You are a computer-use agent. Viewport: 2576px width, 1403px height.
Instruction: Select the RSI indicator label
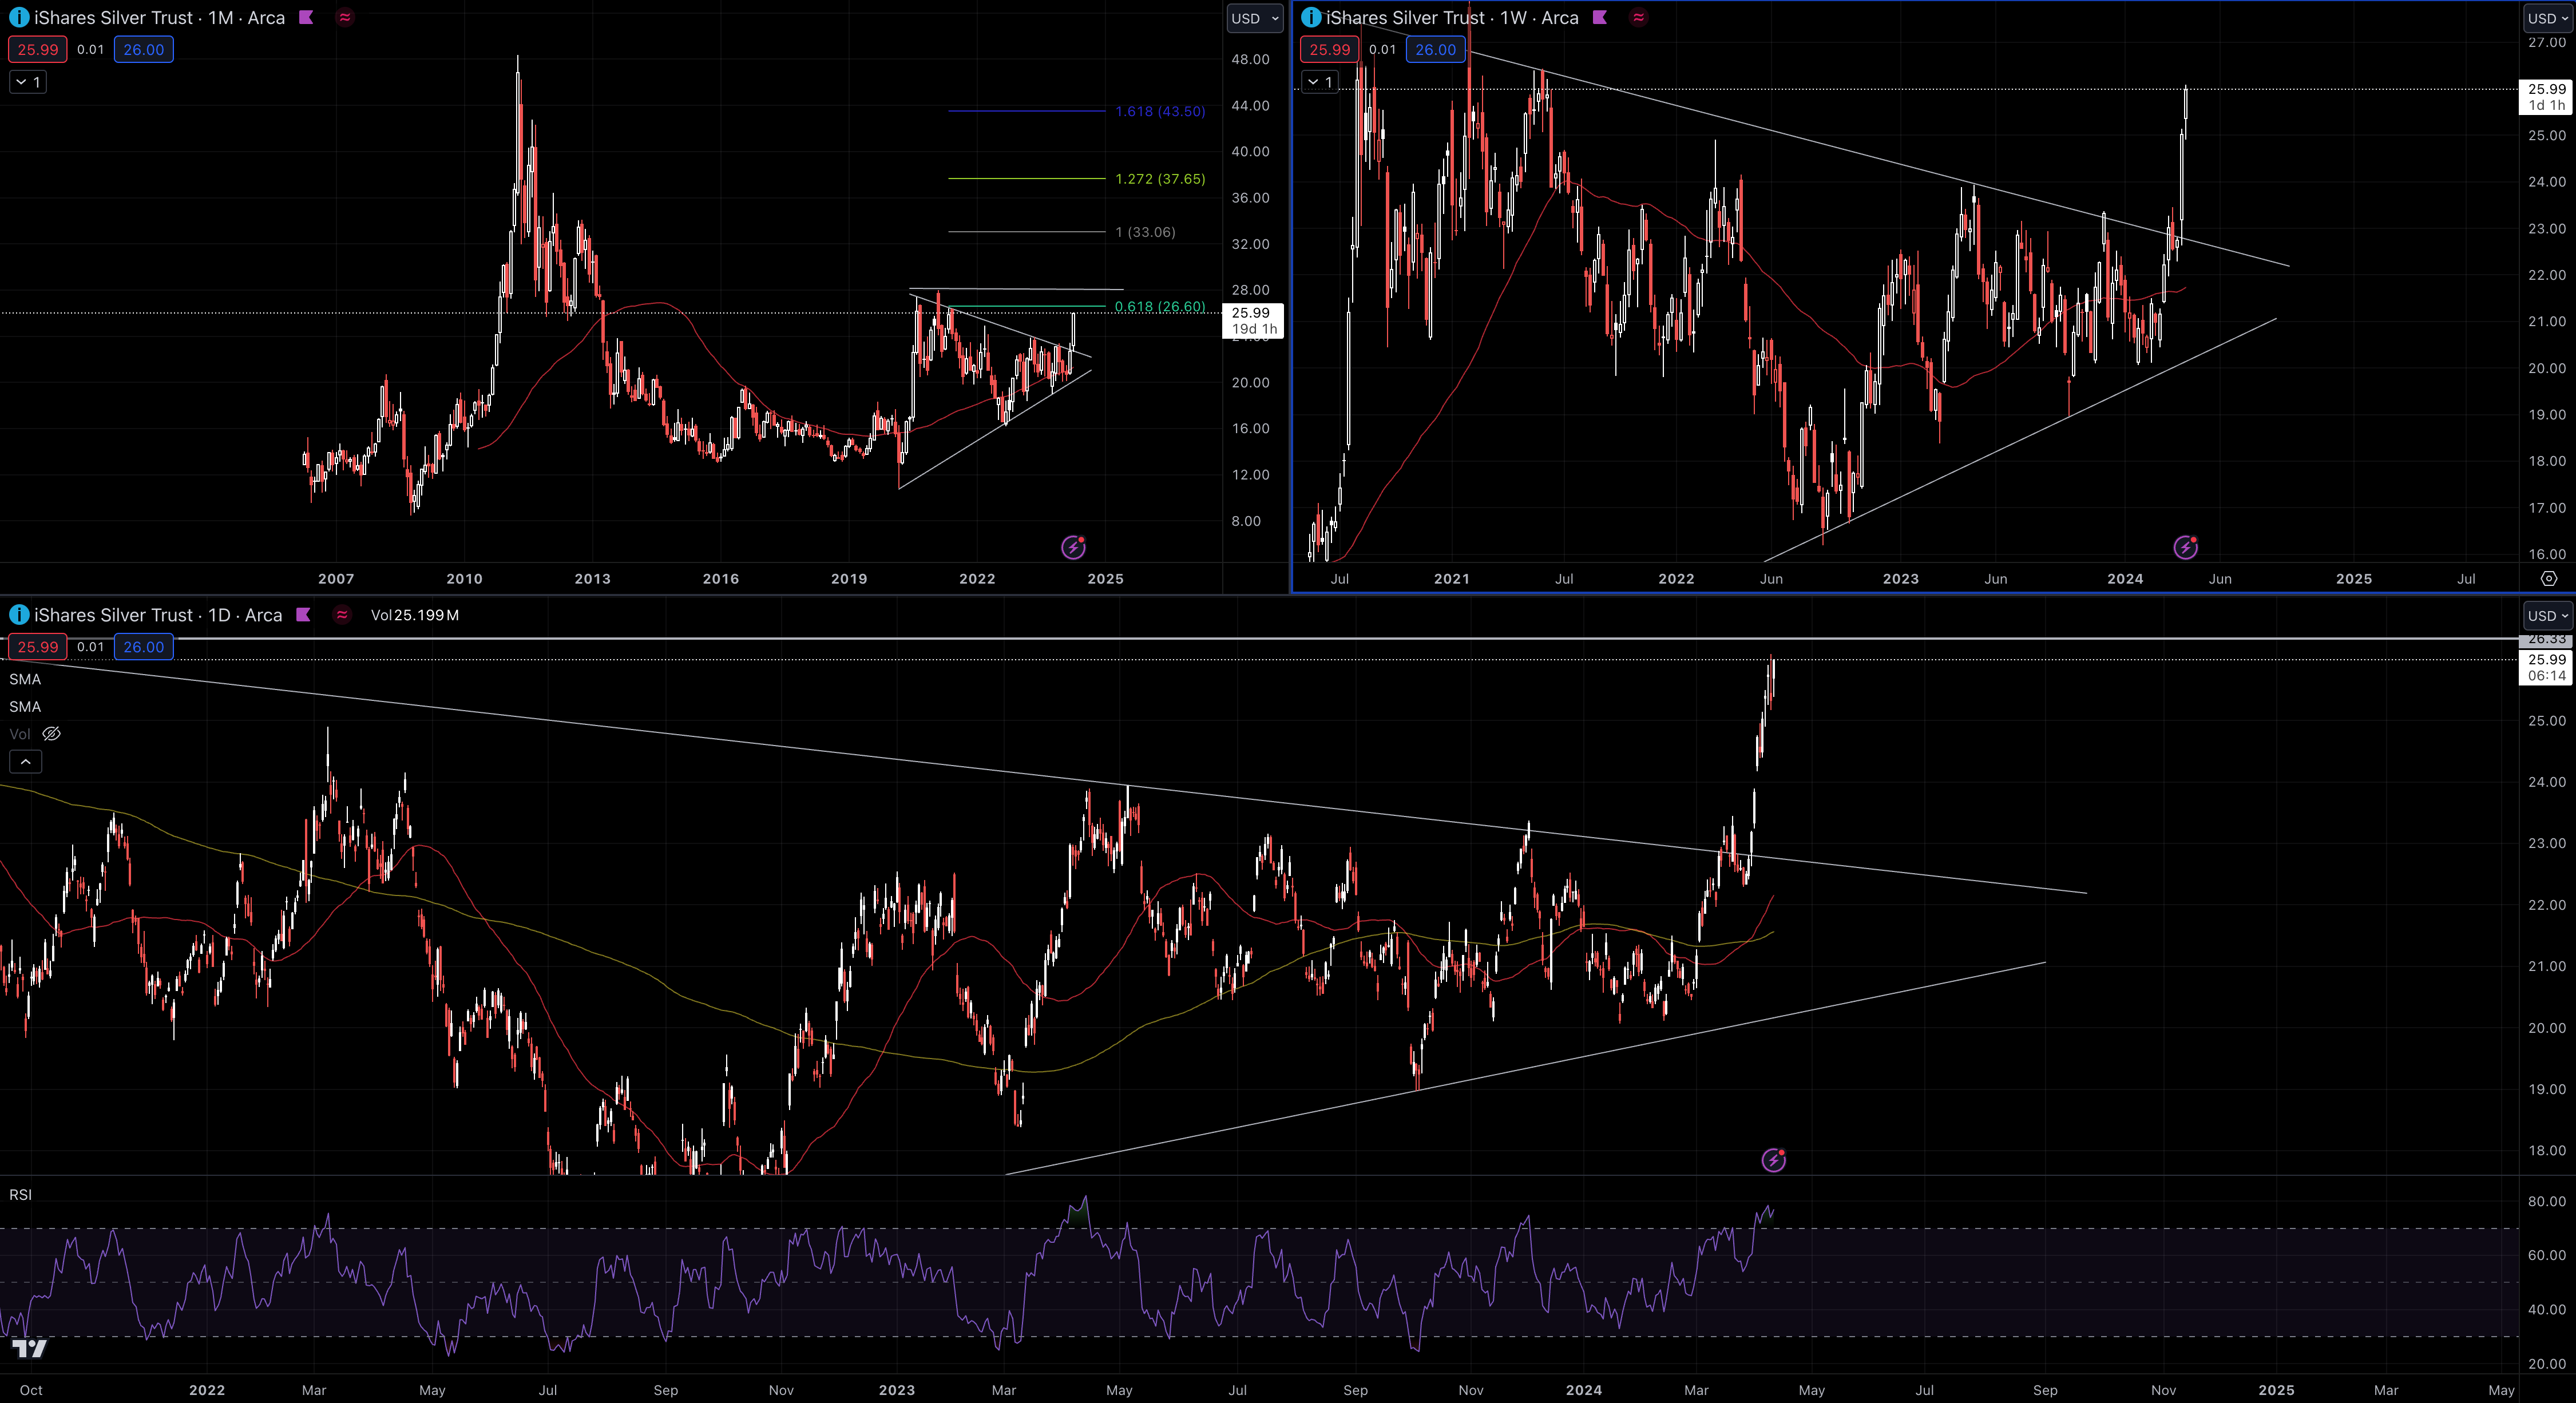pos(20,1194)
